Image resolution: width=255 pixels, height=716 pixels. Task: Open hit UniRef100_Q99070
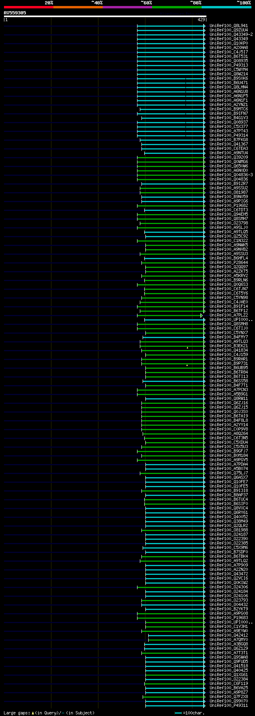click(229, 701)
